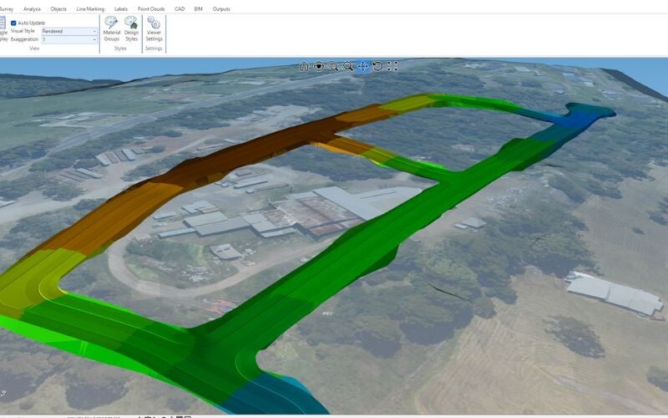Click the home view icon in viewer toolbar
The width and height of the screenshot is (668, 418).
click(x=305, y=66)
